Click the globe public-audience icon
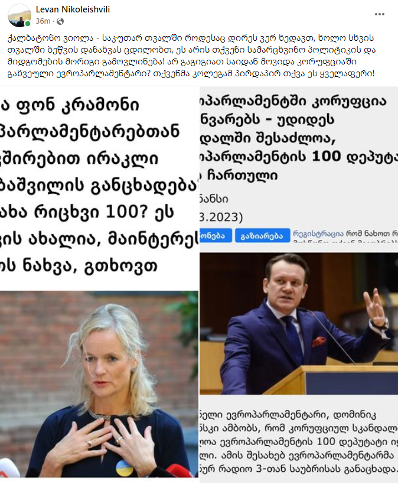This screenshot has width=398, height=483. click(x=60, y=21)
